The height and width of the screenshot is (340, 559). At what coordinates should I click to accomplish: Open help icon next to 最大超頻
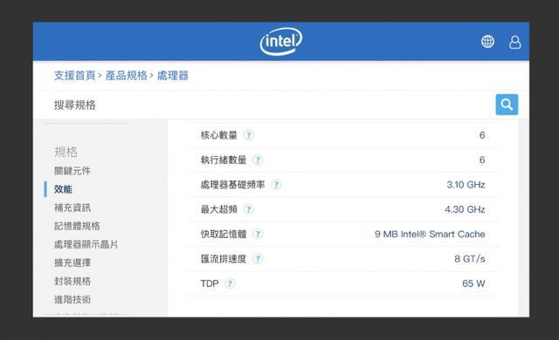(x=248, y=209)
